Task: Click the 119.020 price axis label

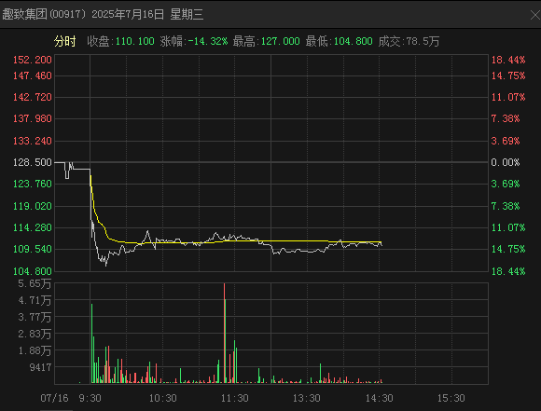Action: coord(33,206)
